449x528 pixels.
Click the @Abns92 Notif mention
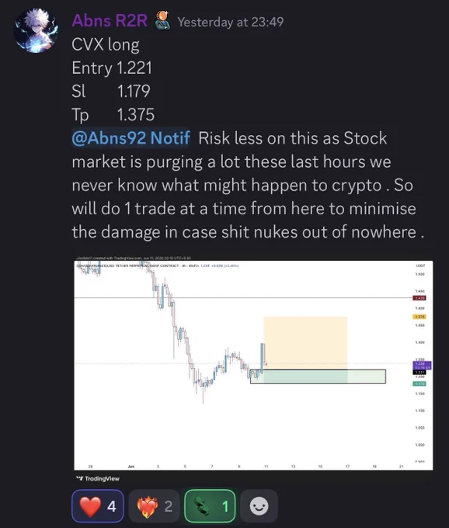(x=131, y=138)
